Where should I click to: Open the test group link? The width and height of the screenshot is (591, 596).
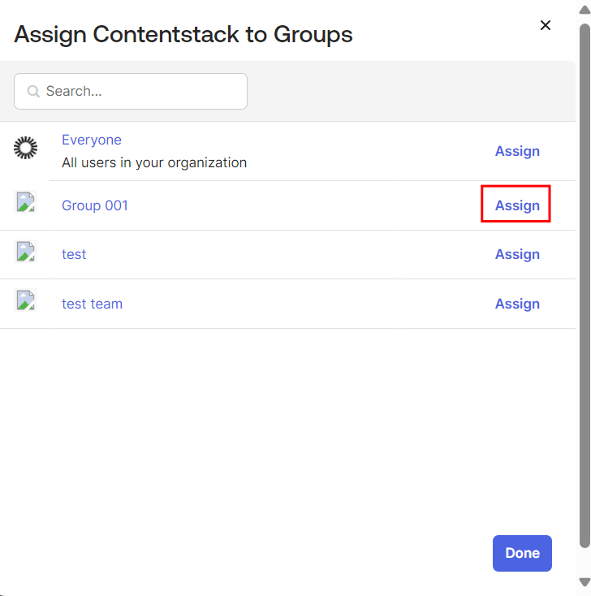[x=74, y=254]
